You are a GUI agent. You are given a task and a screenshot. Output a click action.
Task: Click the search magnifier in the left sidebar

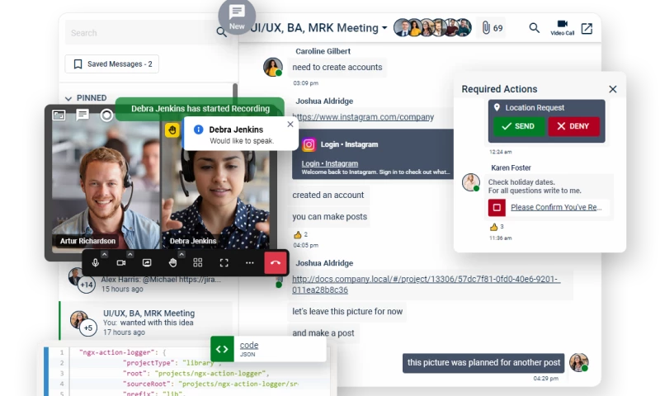221,32
